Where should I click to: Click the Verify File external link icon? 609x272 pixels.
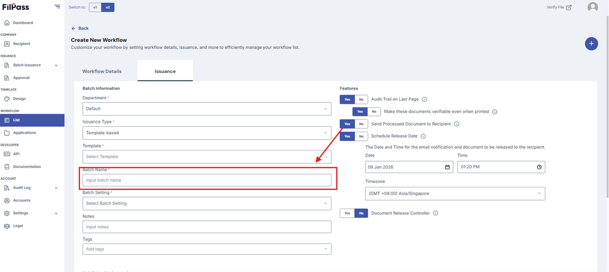click(x=568, y=8)
